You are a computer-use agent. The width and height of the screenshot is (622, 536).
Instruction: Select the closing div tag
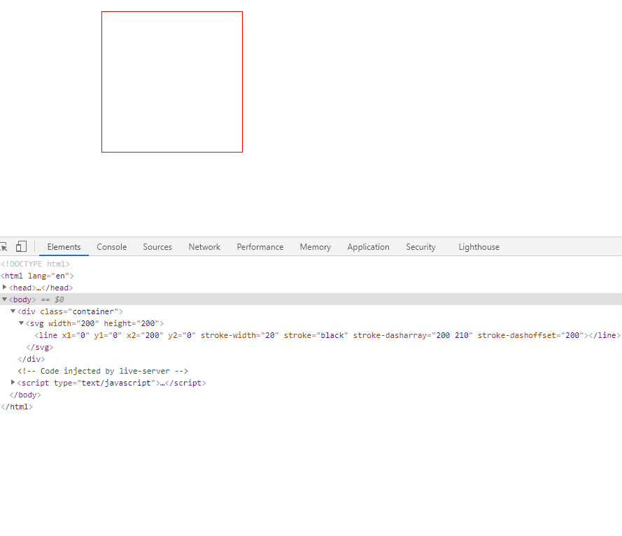click(x=31, y=359)
